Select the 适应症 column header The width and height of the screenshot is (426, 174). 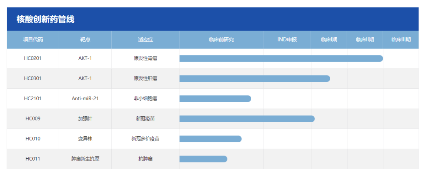click(x=145, y=40)
